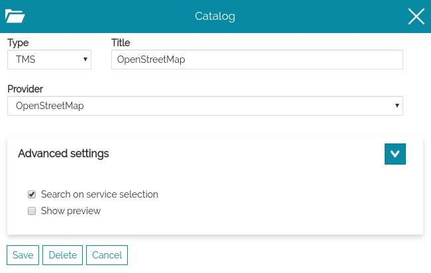Click the 'Search on service selection' label

pos(99,194)
